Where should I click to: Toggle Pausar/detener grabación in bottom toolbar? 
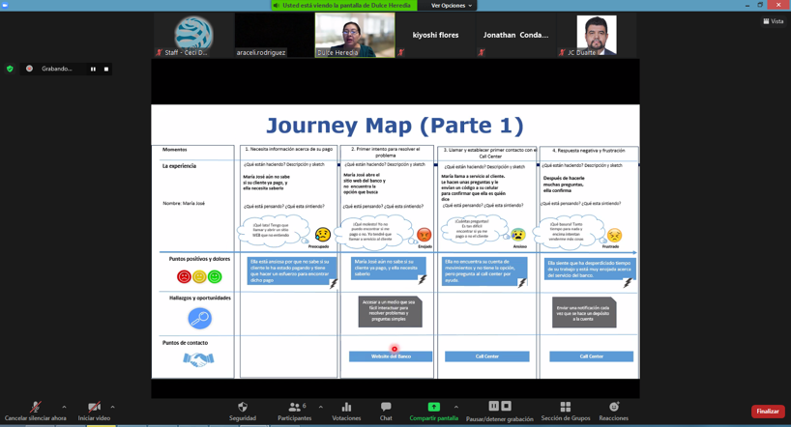coord(499,407)
